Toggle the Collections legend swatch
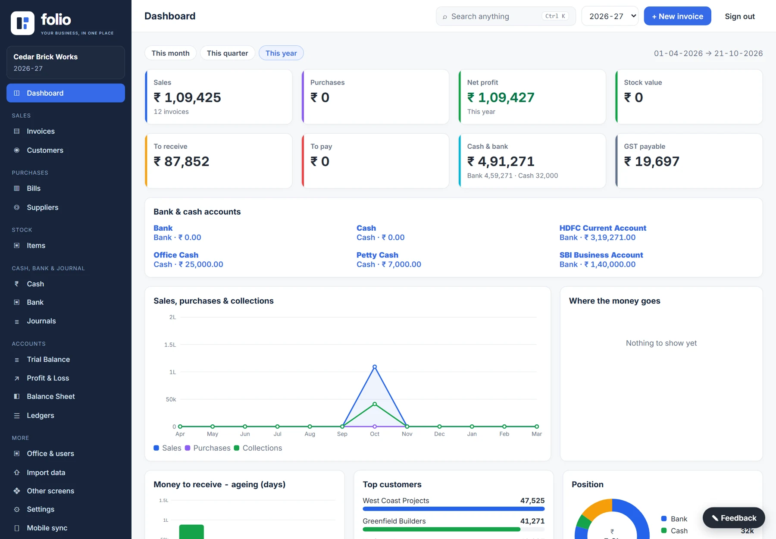Image resolution: width=776 pixels, height=539 pixels. tap(237, 448)
